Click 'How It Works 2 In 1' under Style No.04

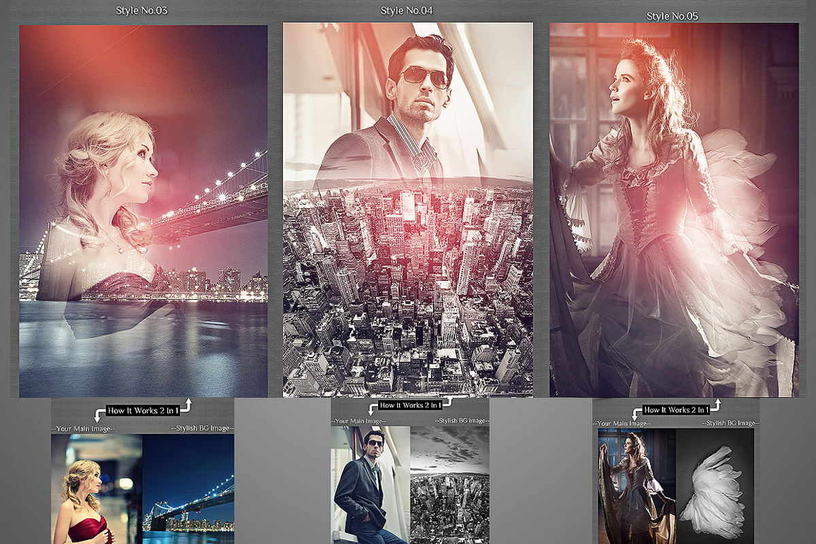pyautogui.click(x=410, y=405)
